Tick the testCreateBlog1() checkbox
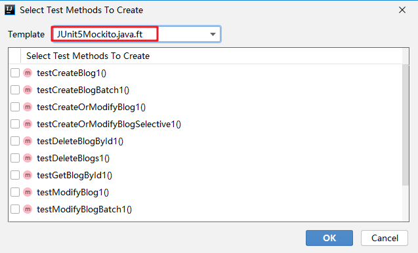Viewport: 418px width, 253px height. click(x=15, y=73)
